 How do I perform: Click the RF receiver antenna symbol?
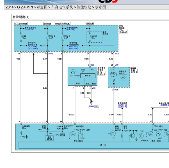point(83,72)
